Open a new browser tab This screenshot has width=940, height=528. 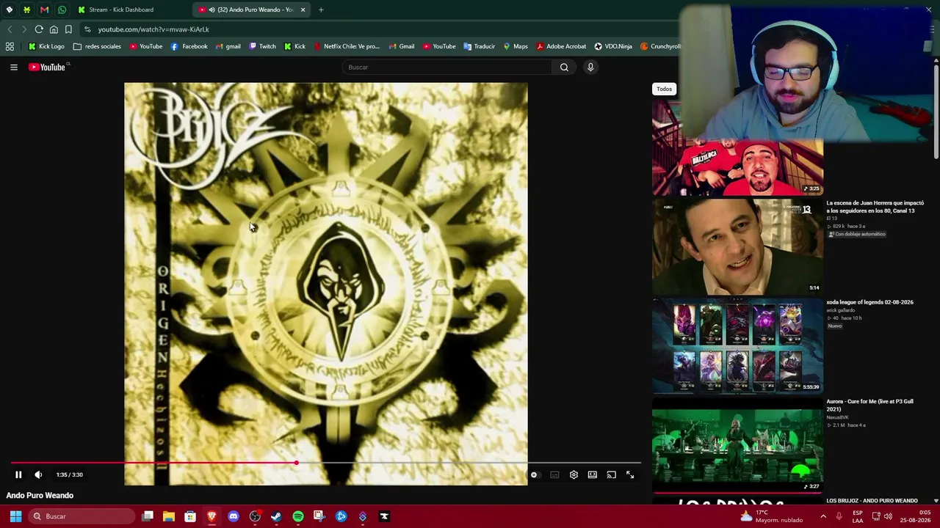tap(321, 10)
